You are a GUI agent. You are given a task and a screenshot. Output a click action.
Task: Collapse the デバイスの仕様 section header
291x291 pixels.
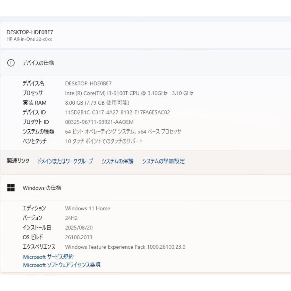(145, 63)
